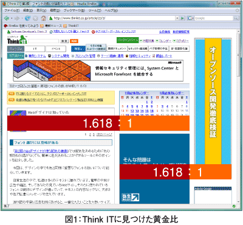Click the フォント選びには意味がある heading
Image resolution: width=243 pixels, height=225 pixels.
point(61,143)
